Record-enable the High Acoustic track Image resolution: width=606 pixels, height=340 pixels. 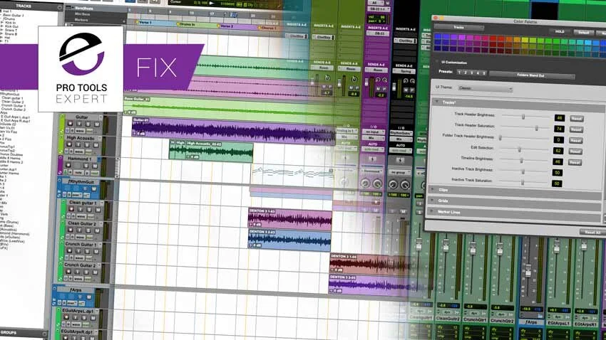[x=71, y=144]
